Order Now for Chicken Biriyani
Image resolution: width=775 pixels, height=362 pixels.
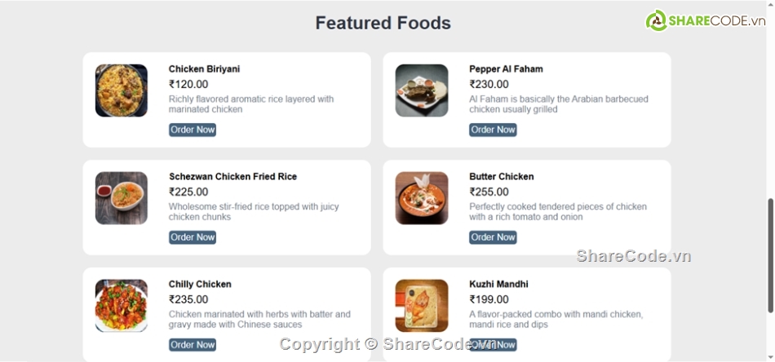pyautogui.click(x=193, y=130)
